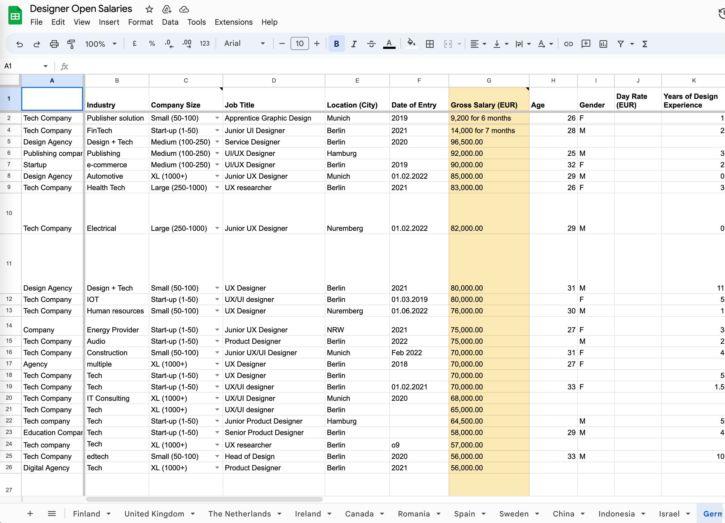725x523 pixels.
Task: Click the font size input field
Action: (x=299, y=43)
